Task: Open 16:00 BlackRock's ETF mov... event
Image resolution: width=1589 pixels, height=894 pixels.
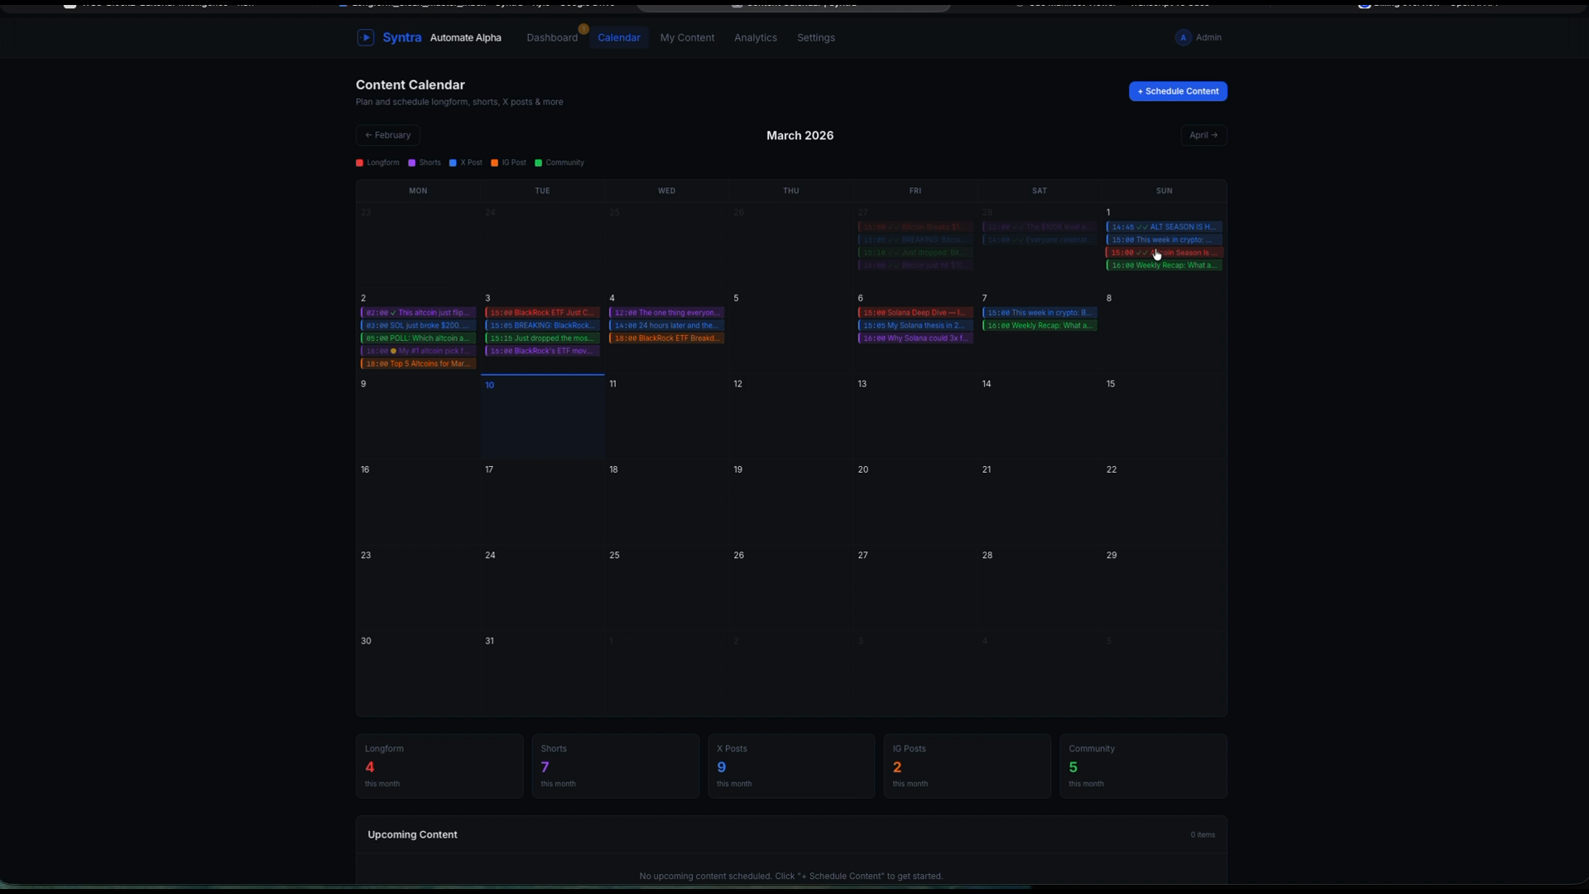Action: (542, 351)
